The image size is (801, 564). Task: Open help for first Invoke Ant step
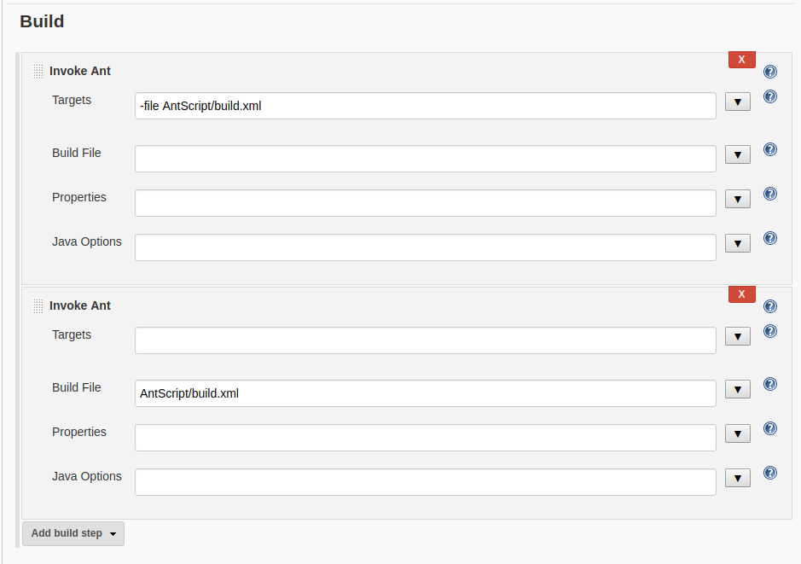point(769,72)
